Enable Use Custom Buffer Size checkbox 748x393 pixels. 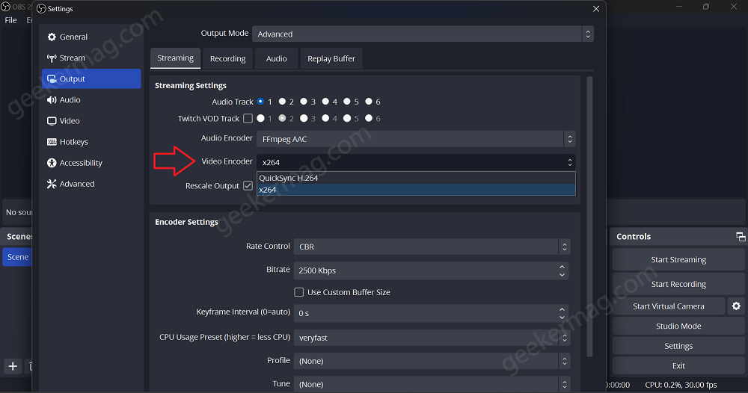pos(298,292)
